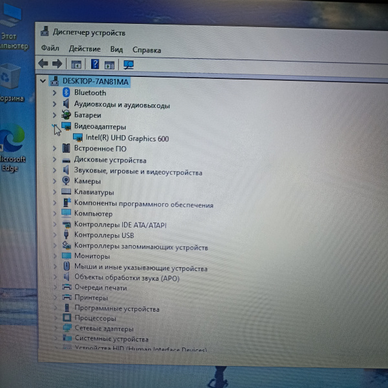Expand the Клавиатуры category
Viewport: 388px width, 388px height.
[55, 192]
